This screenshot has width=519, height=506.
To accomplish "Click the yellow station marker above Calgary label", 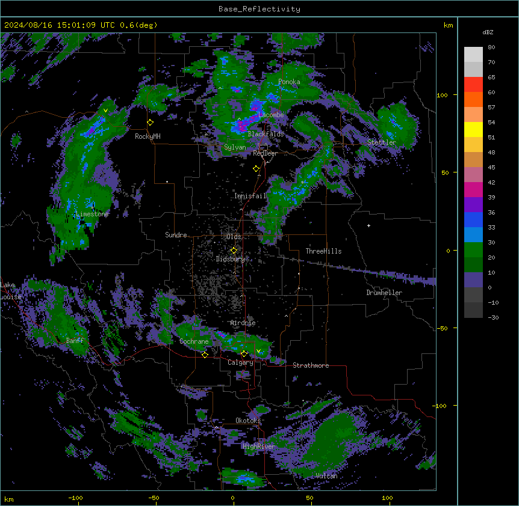I will coord(244,354).
